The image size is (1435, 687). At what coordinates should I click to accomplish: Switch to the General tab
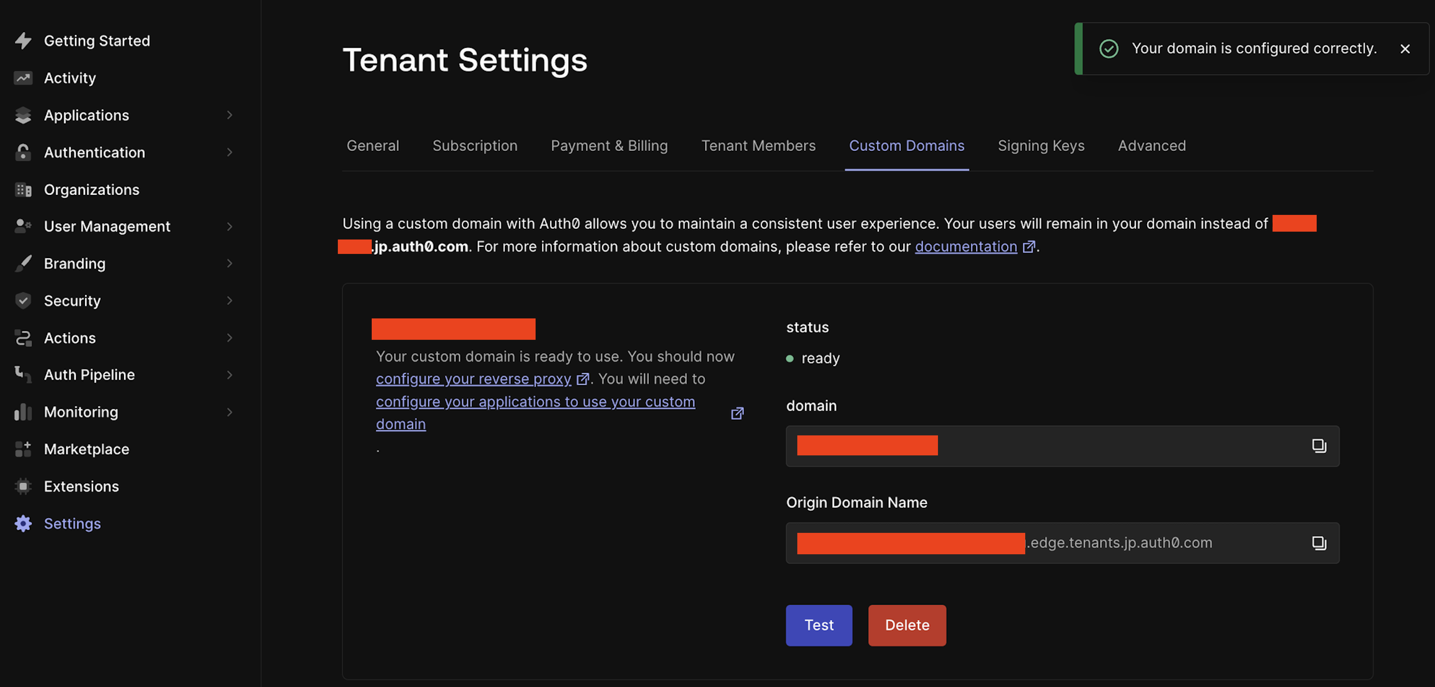(373, 145)
